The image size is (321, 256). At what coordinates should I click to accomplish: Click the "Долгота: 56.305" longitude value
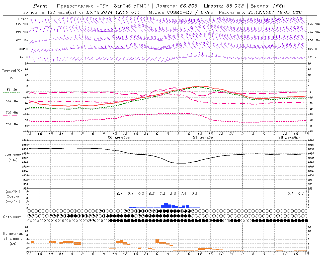(177, 6)
